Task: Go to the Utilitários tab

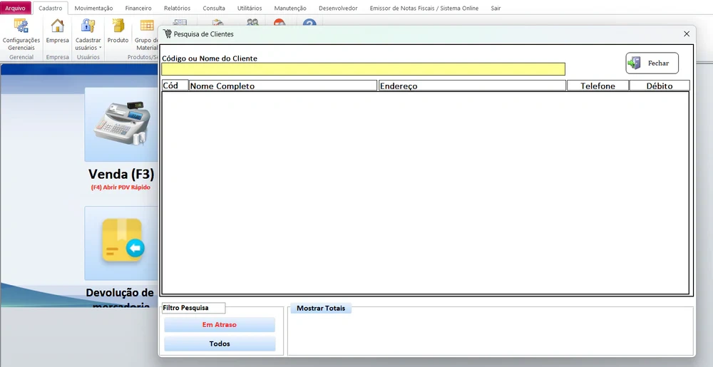Action: (250, 8)
